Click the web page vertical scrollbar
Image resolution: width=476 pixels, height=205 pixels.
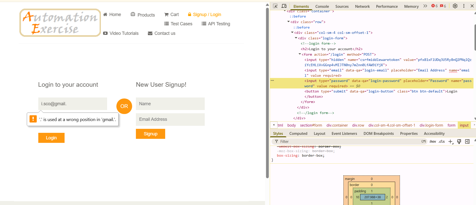click(x=267, y=93)
